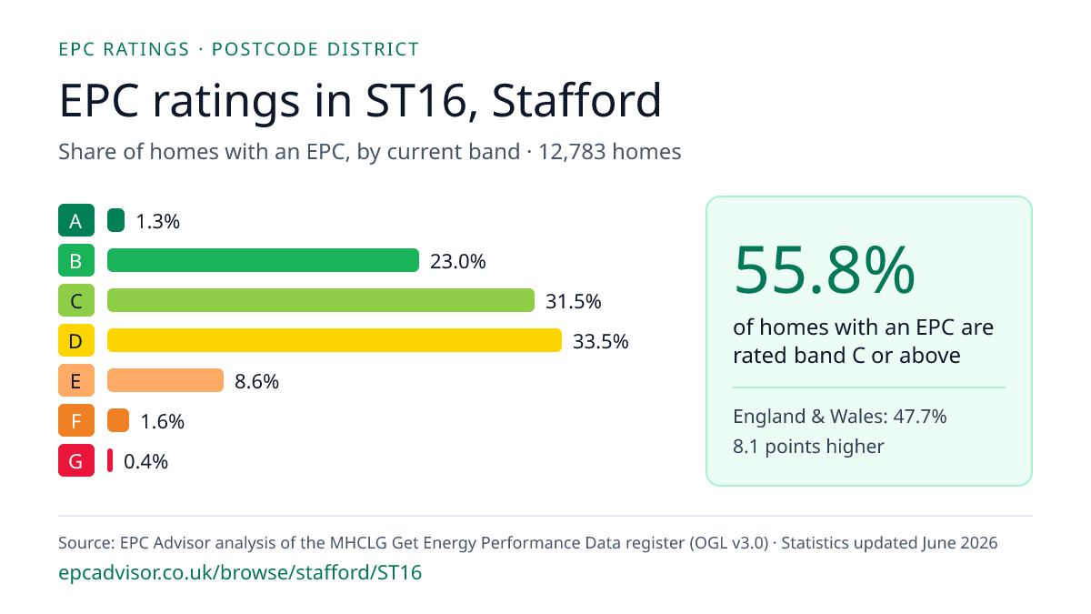Click the band B badge
Viewport: 1091px width, 614px height.
76,261
